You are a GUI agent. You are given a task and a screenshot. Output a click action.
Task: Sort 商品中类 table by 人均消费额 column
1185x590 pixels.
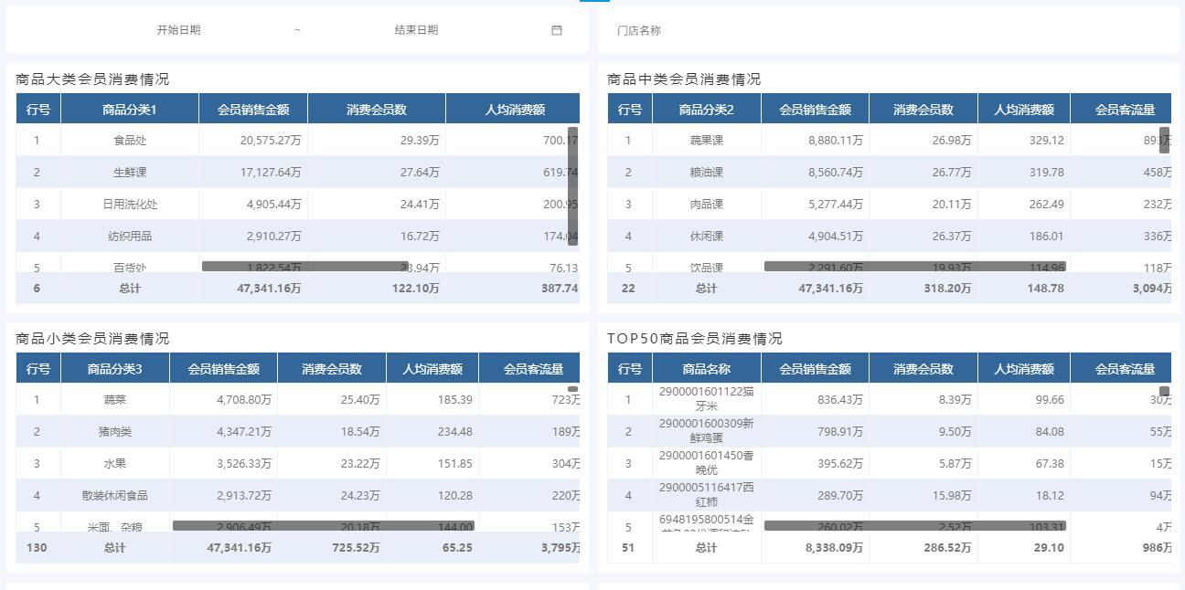click(x=1024, y=108)
